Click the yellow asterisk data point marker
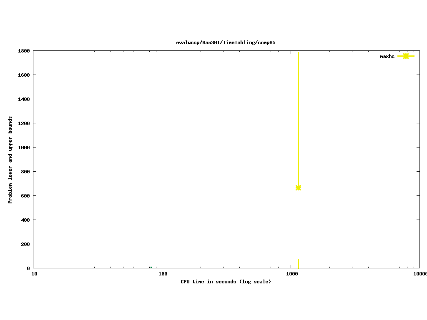427x320 pixels. [298, 187]
